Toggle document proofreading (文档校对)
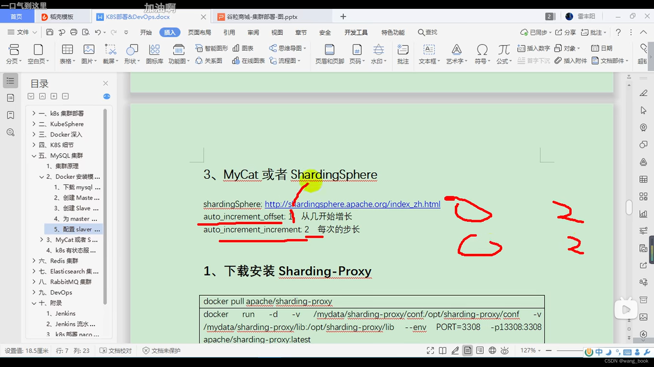 tap(115, 351)
